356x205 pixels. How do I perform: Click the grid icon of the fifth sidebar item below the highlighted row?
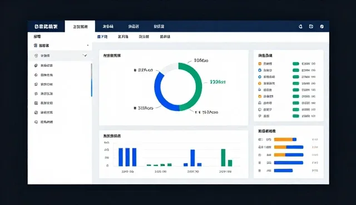[x=36, y=103]
